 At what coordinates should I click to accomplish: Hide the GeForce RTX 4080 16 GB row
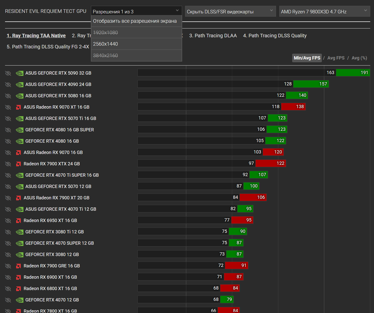(8, 141)
